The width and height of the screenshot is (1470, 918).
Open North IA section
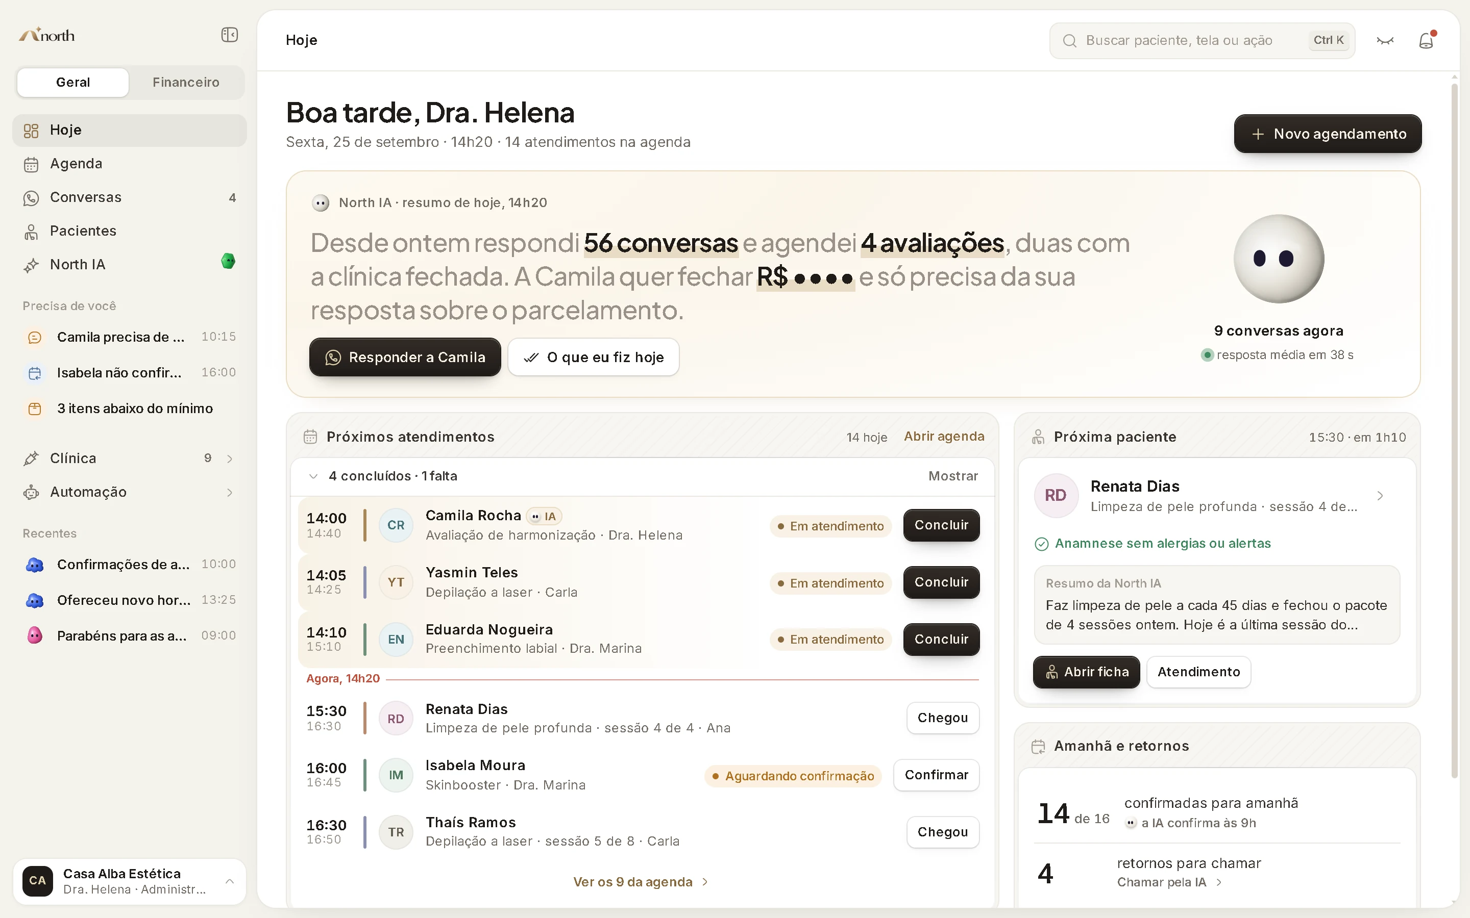(x=129, y=265)
